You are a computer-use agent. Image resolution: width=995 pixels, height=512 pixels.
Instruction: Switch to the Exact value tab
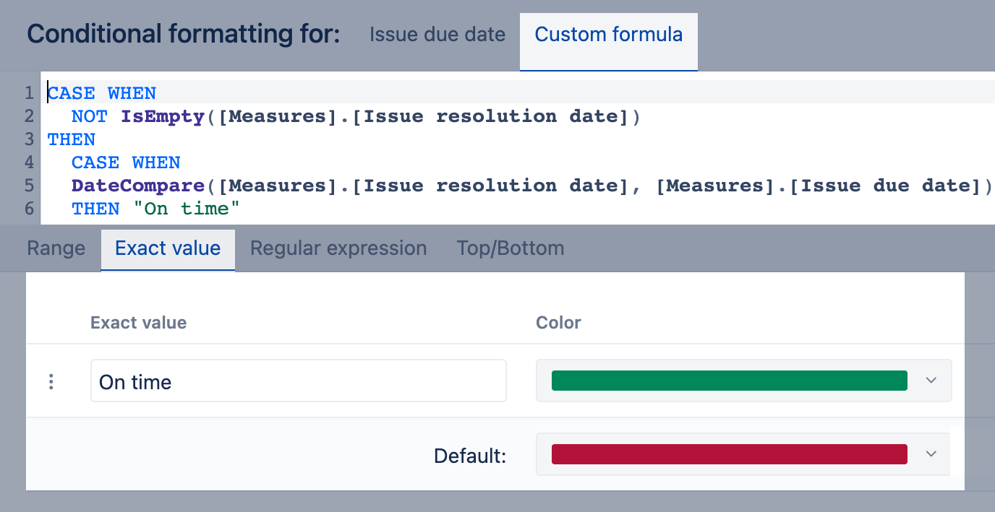click(168, 248)
